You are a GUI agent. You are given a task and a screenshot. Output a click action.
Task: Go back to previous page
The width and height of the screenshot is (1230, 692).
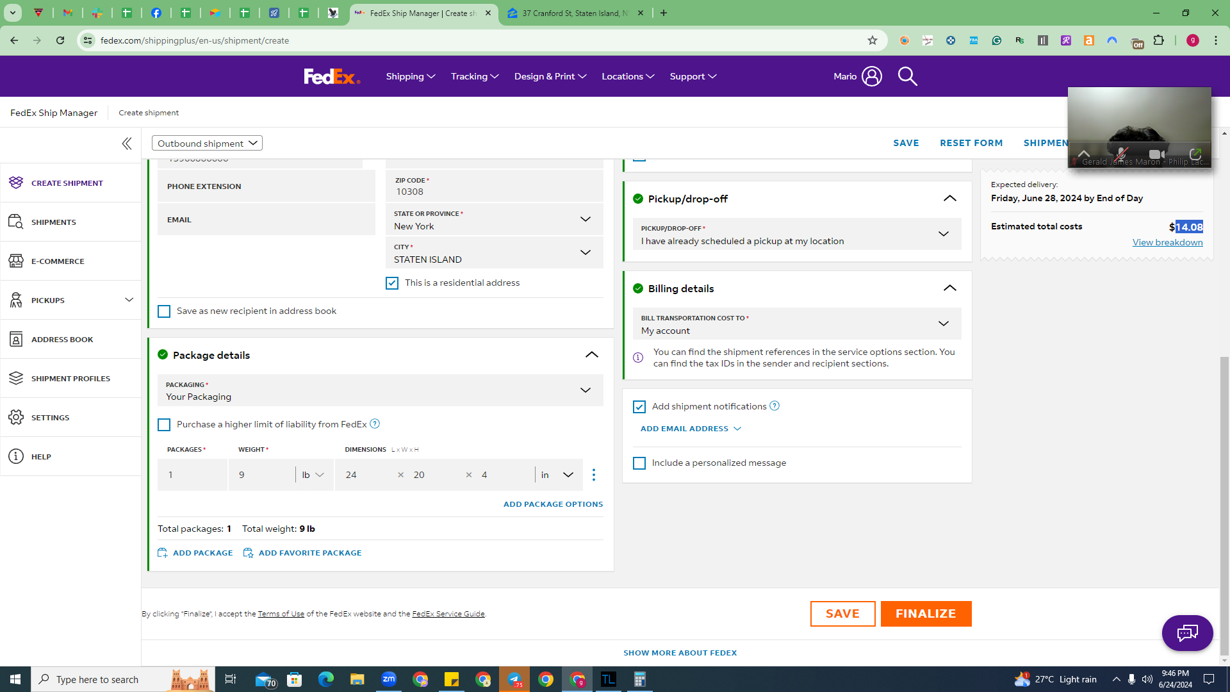14,40
